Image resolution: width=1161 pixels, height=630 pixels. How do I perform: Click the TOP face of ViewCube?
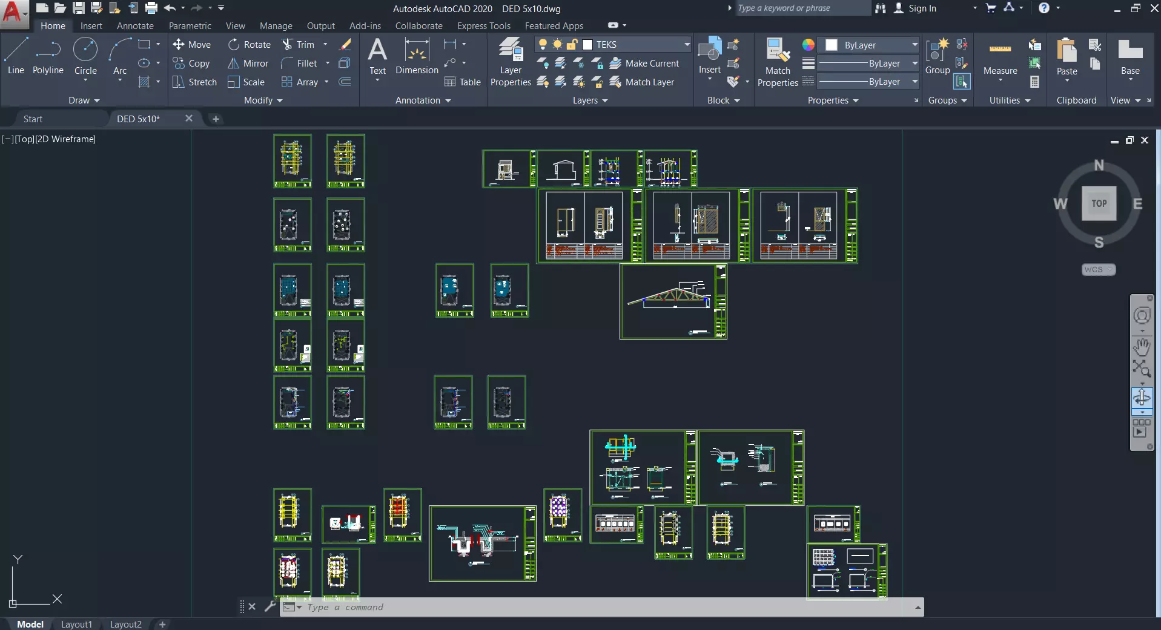coord(1099,203)
